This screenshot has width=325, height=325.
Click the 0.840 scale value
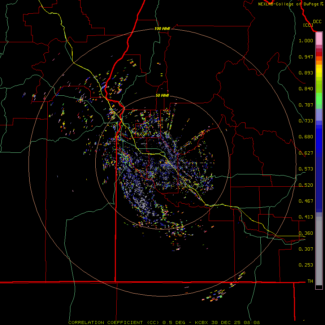coord(306,89)
